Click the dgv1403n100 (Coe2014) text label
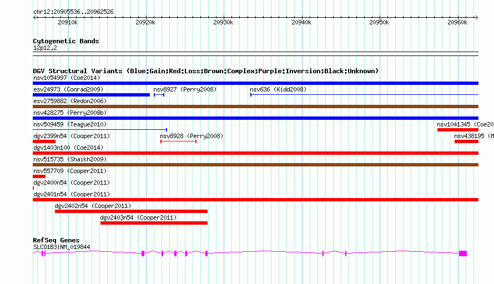The width and height of the screenshot is (494, 284). click(68, 148)
